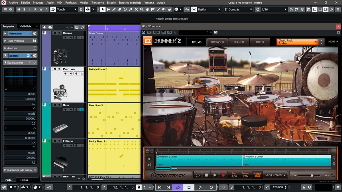The width and height of the screenshot is (342, 192).
Task: Click the EZdrummer zoom-in magnifier
Action: click(334, 158)
